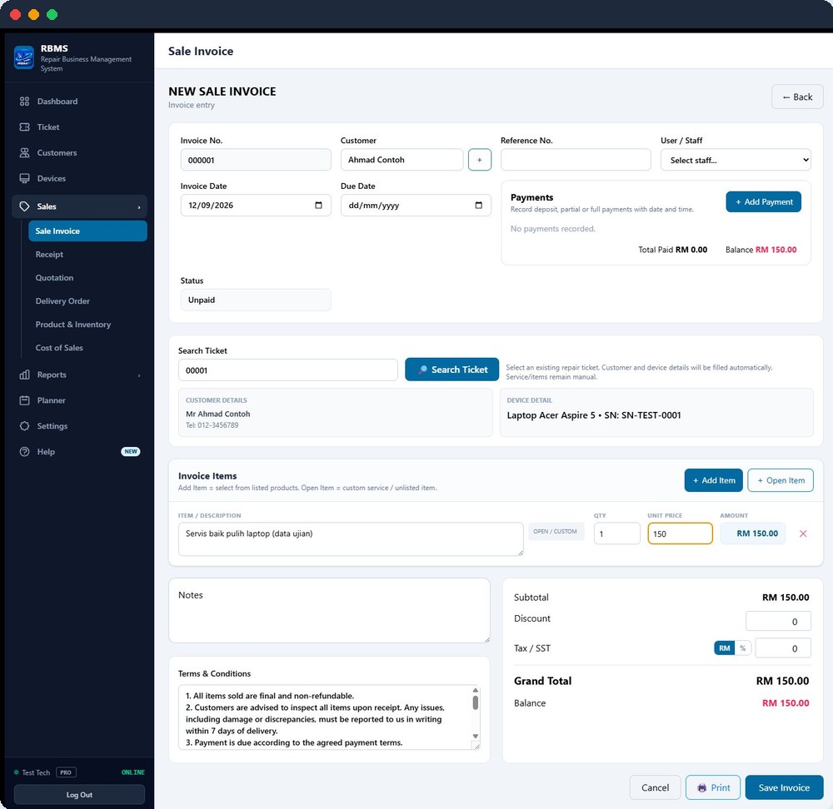Click the Save Invoice button

coord(784,787)
